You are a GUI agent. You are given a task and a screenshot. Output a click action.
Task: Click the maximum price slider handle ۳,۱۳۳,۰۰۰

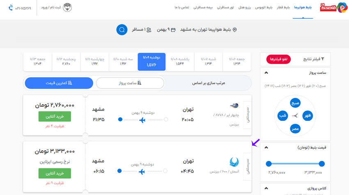[321, 164]
